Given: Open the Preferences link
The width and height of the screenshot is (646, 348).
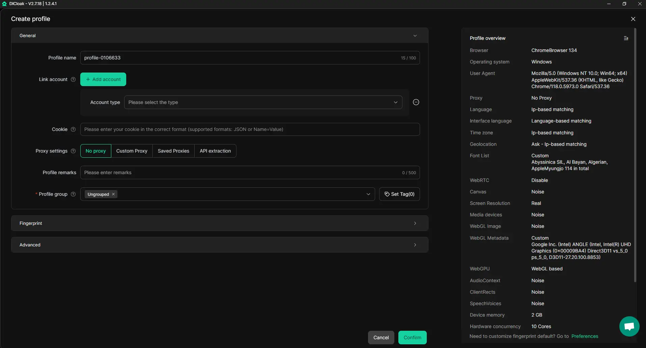Looking at the screenshot, I should pyautogui.click(x=585, y=336).
